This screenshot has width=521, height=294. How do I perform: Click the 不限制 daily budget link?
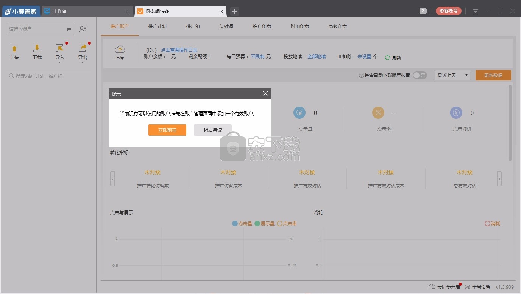tap(257, 57)
